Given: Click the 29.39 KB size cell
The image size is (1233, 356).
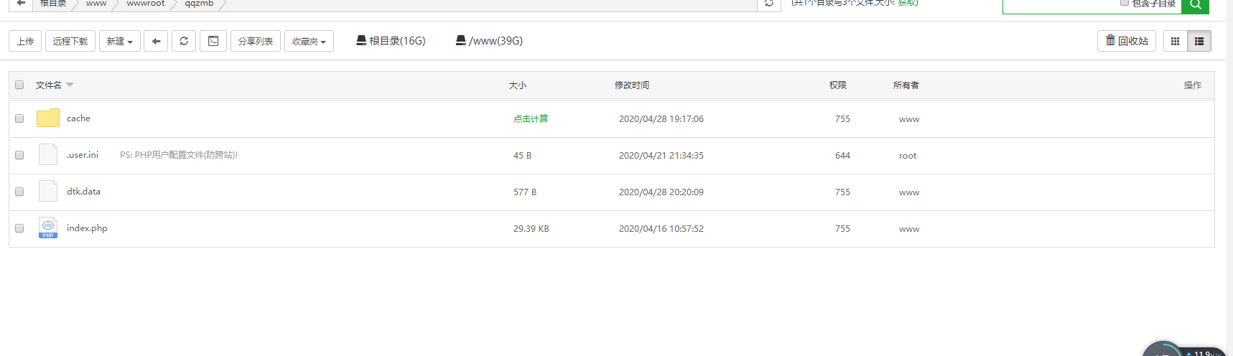Looking at the screenshot, I should [531, 229].
